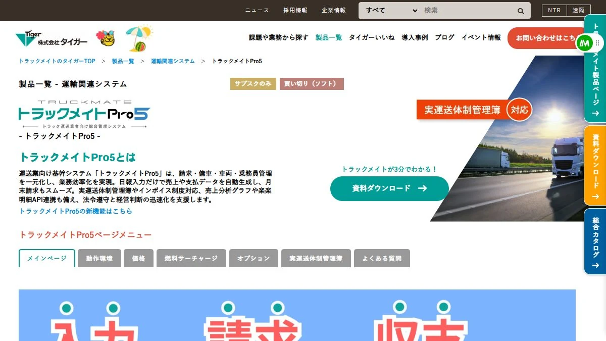Image resolution: width=606 pixels, height=341 pixels.
Task: Click the magnifier search icon
Action: 521,11
